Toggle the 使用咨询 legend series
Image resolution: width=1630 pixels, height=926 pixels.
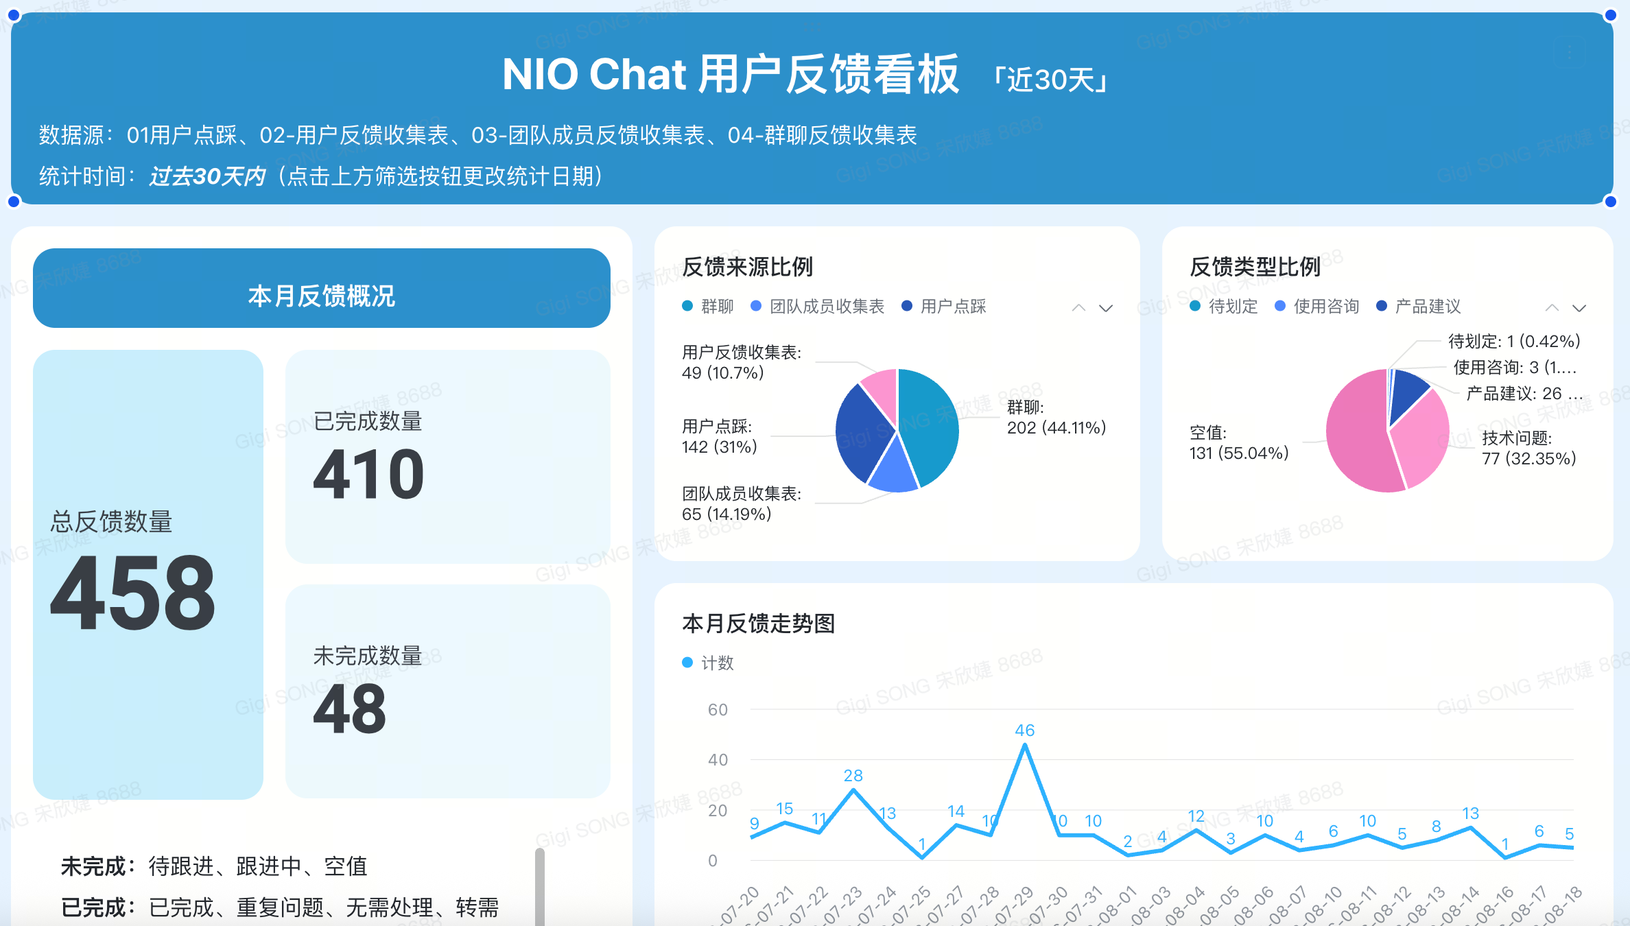(x=1317, y=307)
